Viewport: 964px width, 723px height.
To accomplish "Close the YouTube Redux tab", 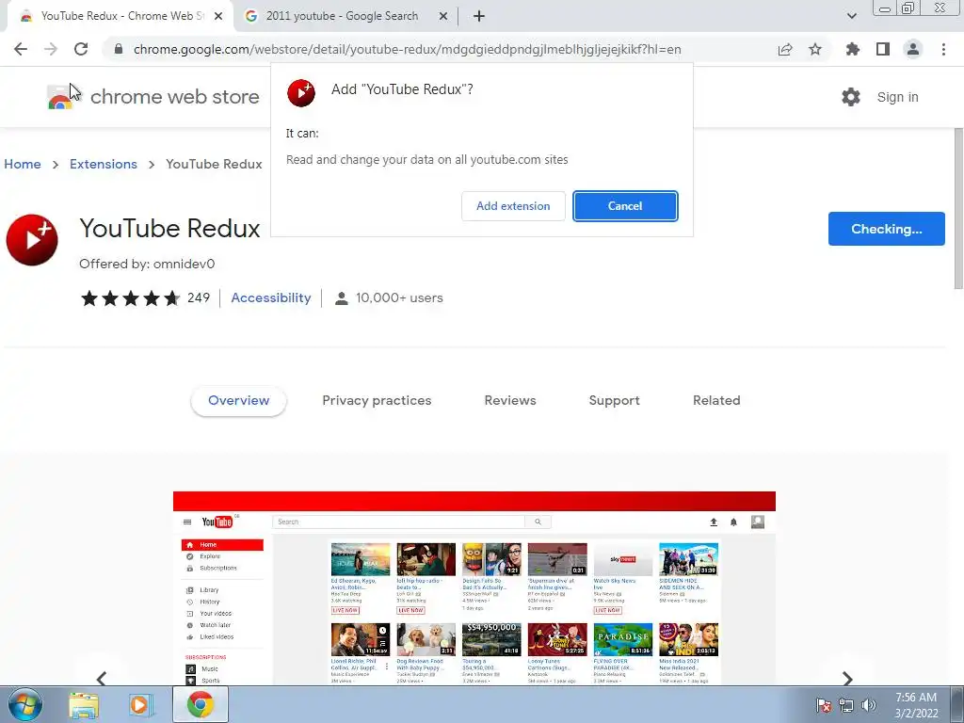I will coord(218,16).
